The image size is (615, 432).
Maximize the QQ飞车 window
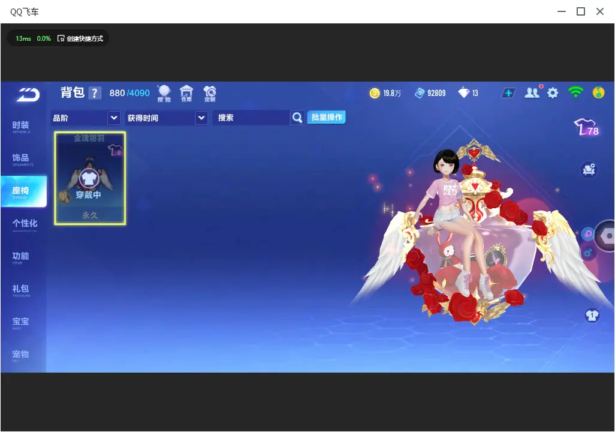coord(581,11)
